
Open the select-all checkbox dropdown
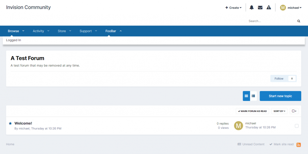pyautogui.click(x=294, y=111)
